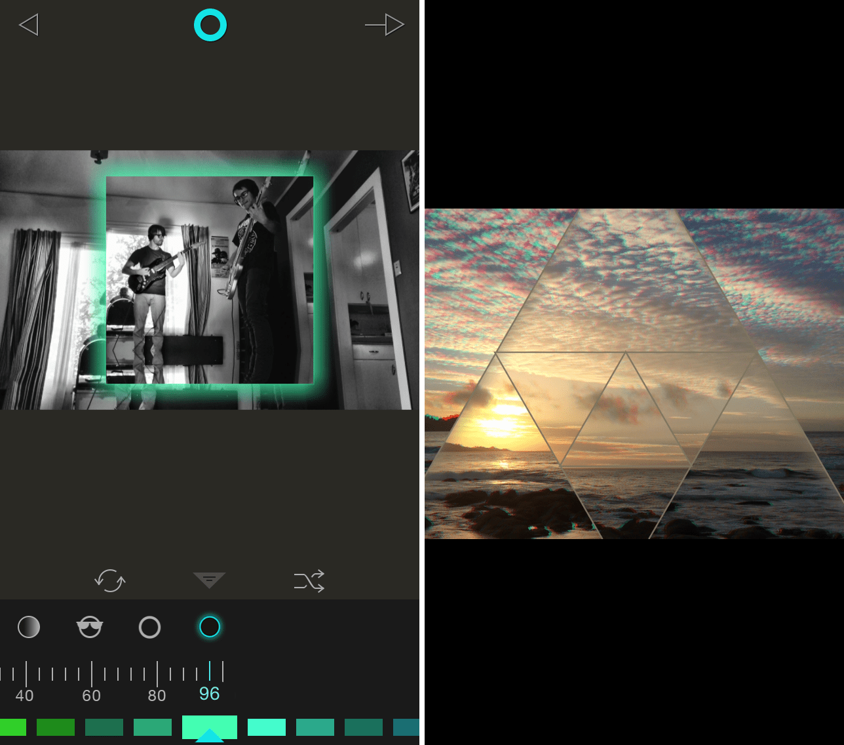
Task: Collapse the panel with the down triangle
Action: tap(210, 580)
